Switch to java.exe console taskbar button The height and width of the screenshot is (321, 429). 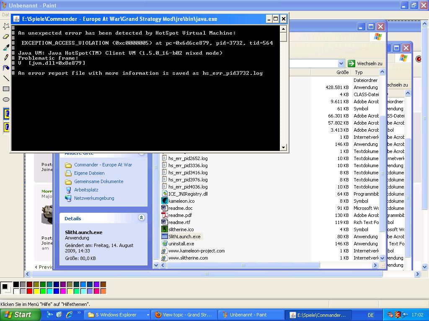point(318,315)
